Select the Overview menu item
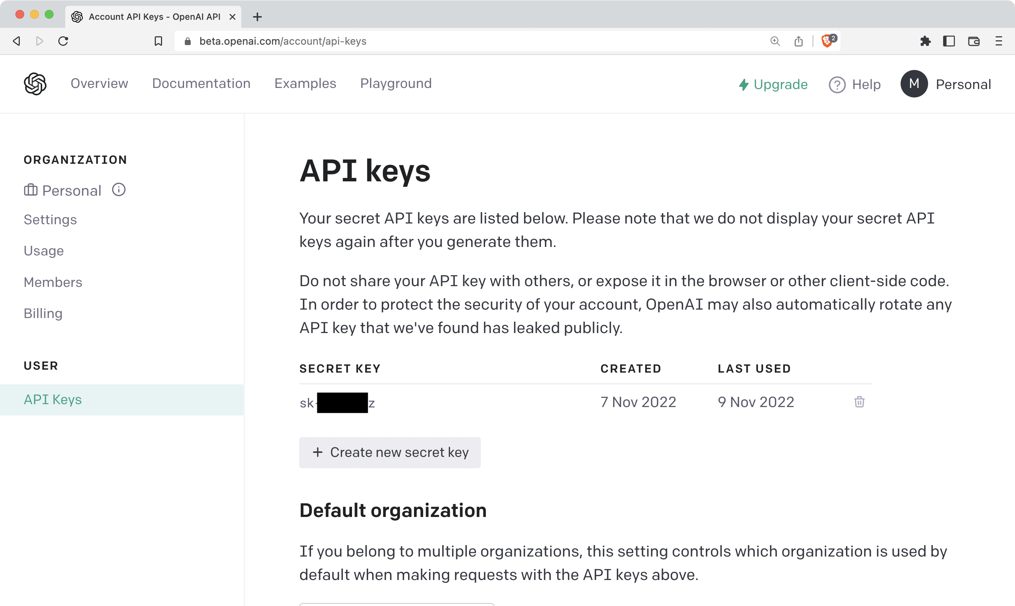 pos(99,83)
